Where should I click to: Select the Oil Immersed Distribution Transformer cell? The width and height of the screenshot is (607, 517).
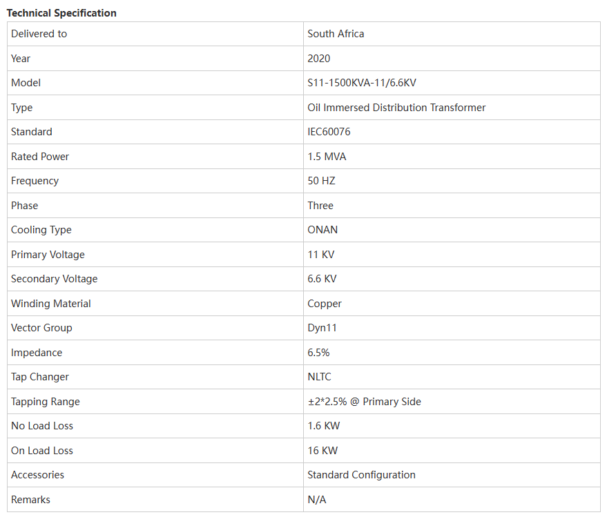pos(452,108)
